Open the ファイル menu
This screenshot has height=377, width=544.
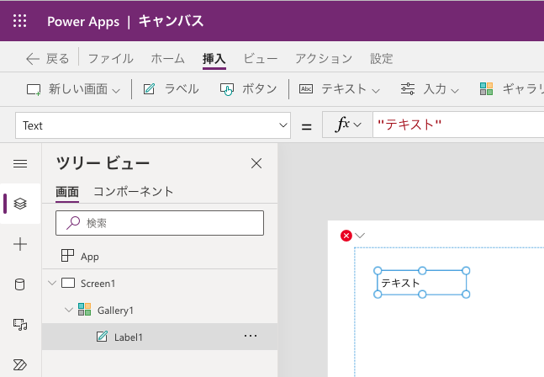pyautogui.click(x=110, y=58)
